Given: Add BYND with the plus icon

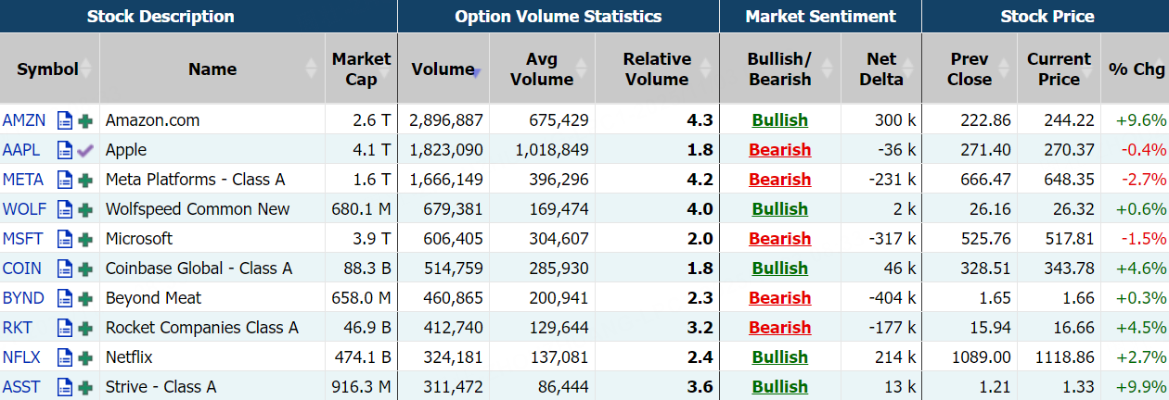Looking at the screenshot, I should (x=85, y=298).
